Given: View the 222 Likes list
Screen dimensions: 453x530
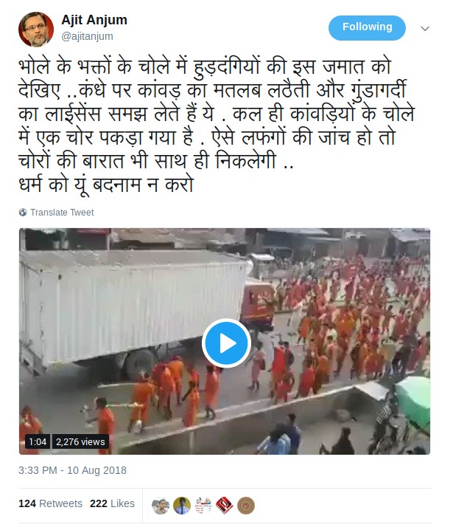Looking at the screenshot, I should 112,503.
